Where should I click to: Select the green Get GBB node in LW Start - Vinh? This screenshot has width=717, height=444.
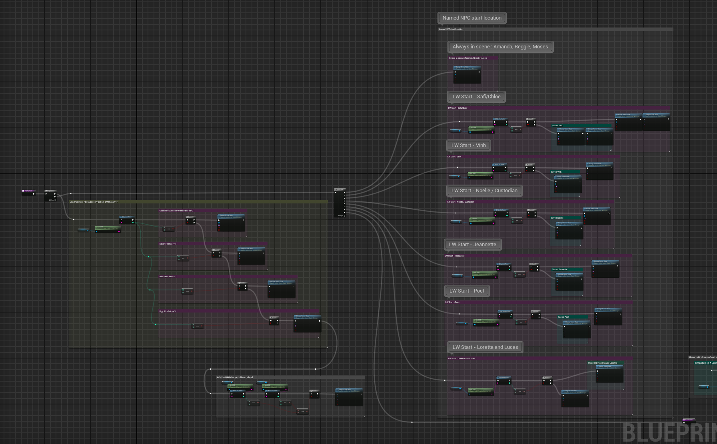click(x=481, y=175)
